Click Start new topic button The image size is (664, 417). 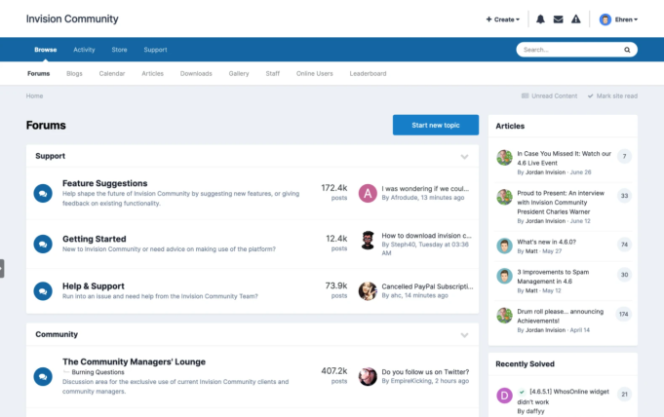click(x=435, y=125)
